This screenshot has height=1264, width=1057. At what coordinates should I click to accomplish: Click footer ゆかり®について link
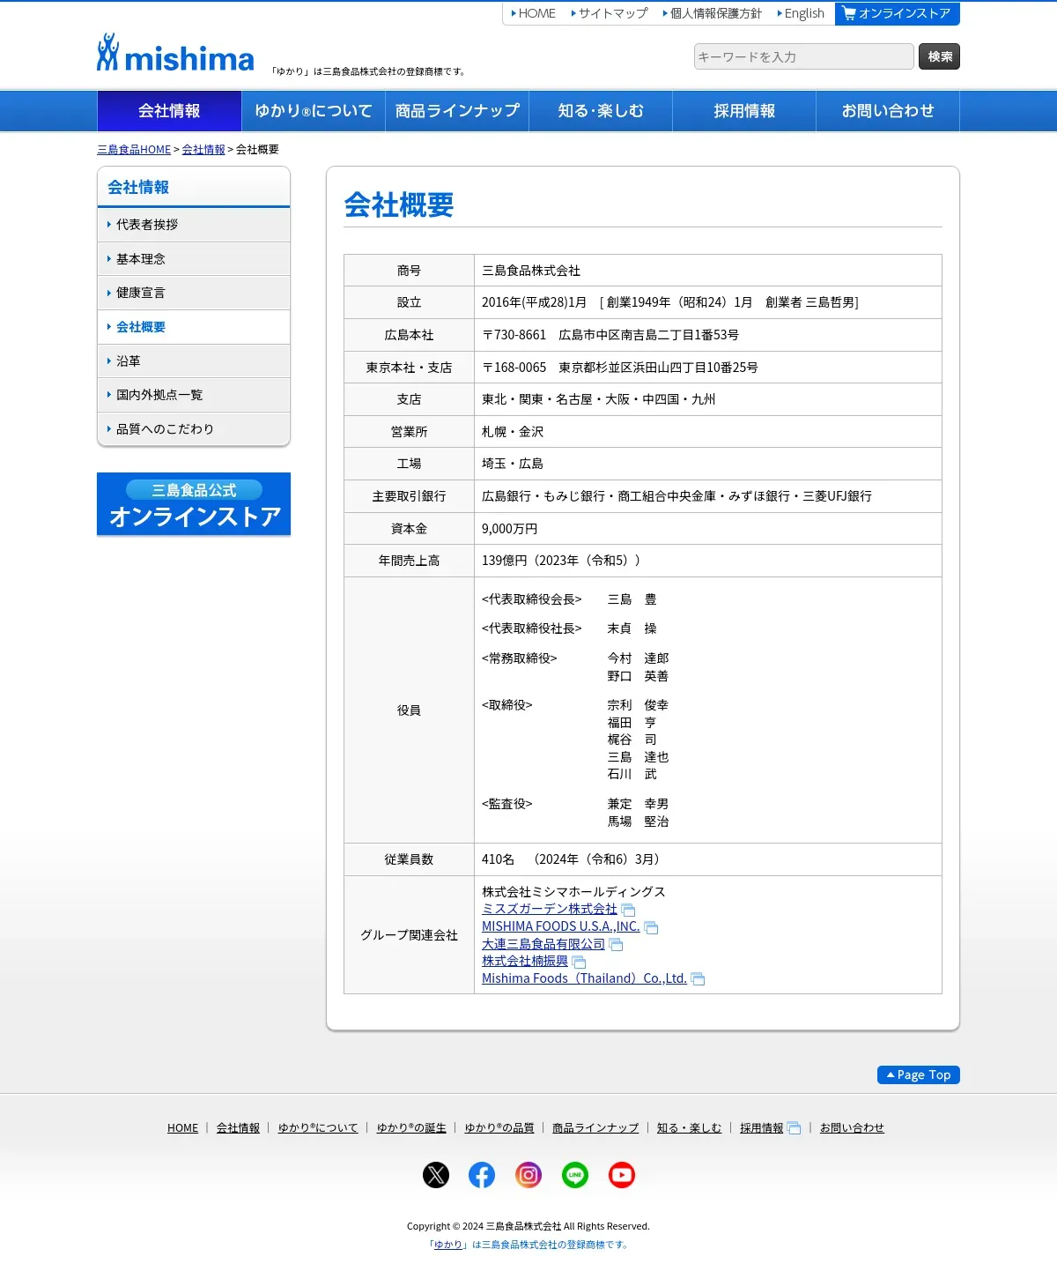(x=318, y=1128)
